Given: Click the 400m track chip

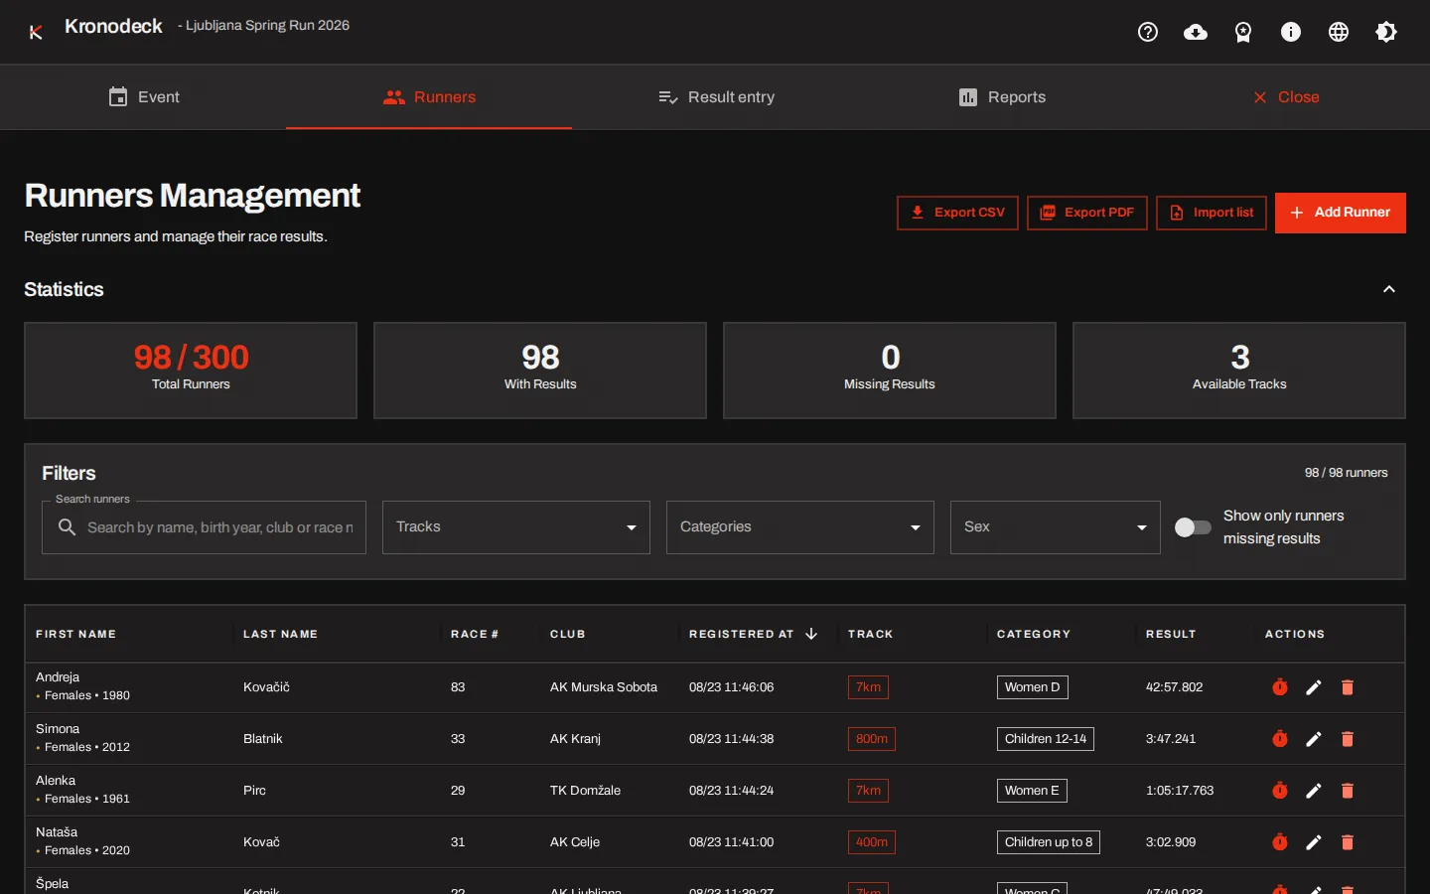Looking at the screenshot, I should pos(872,842).
